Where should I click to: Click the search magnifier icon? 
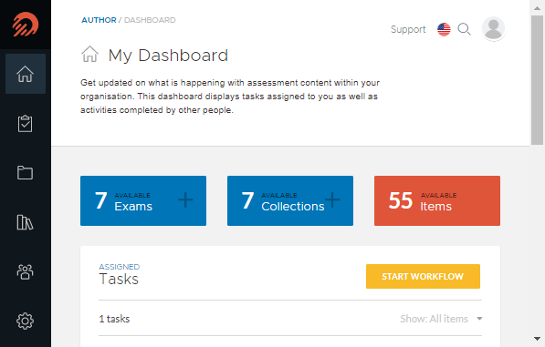pyautogui.click(x=464, y=29)
